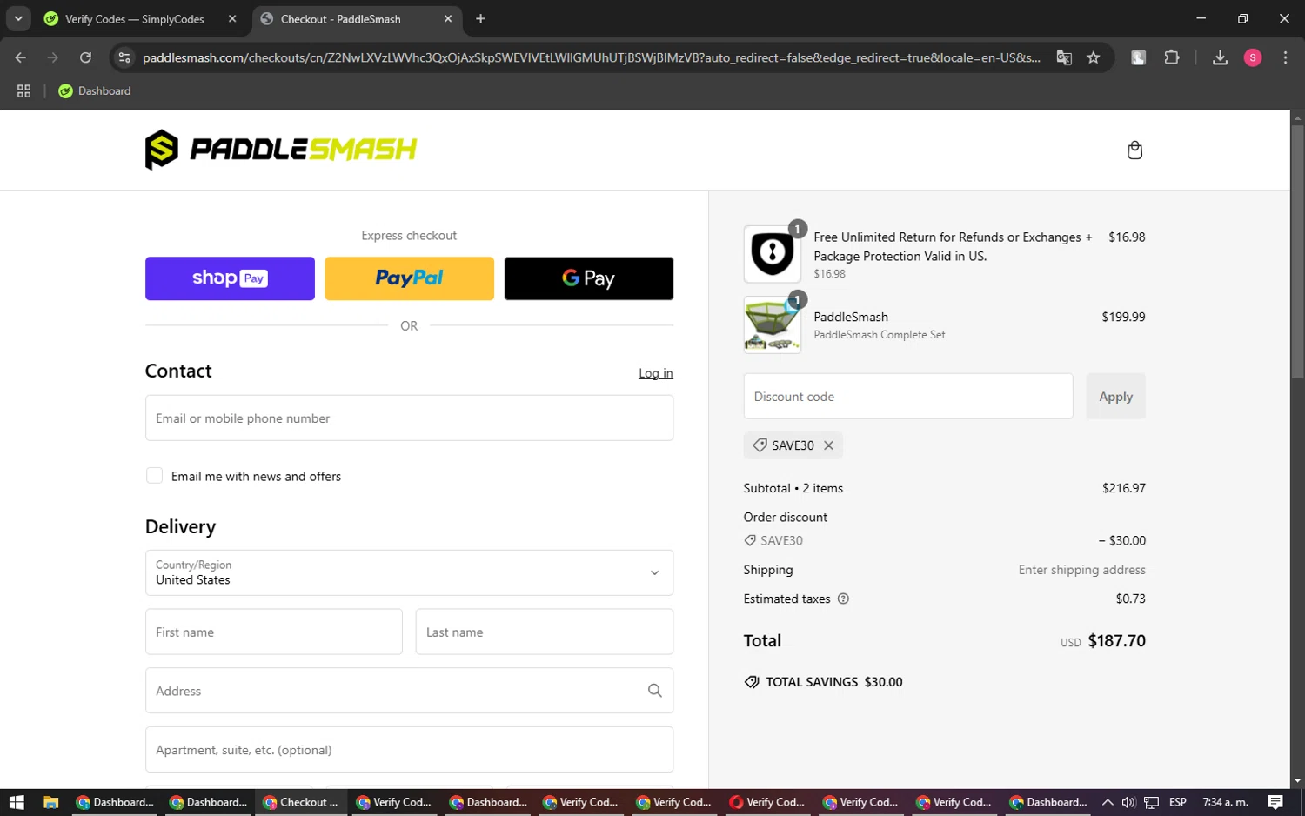Viewport: 1305px width, 816px height.
Task: Open browser extensions puzzle icon
Action: pyautogui.click(x=1172, y=57)
